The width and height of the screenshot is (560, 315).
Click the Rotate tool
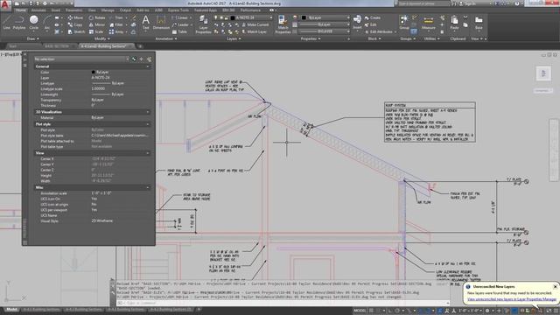pyautogui.click(x=97, y=17)
